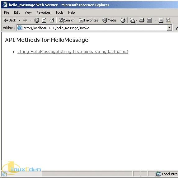Click the Discuss page icon
The height and width of the screenshot is (178, 178).
(161, 21)
